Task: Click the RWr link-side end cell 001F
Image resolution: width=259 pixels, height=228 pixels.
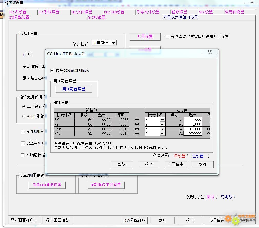Action: (x=120, y=129)
